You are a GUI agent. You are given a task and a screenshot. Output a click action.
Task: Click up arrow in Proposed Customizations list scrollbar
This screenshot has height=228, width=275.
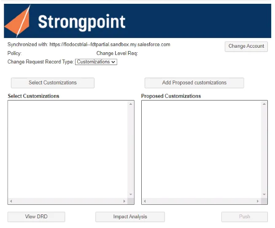pos(264,104)
